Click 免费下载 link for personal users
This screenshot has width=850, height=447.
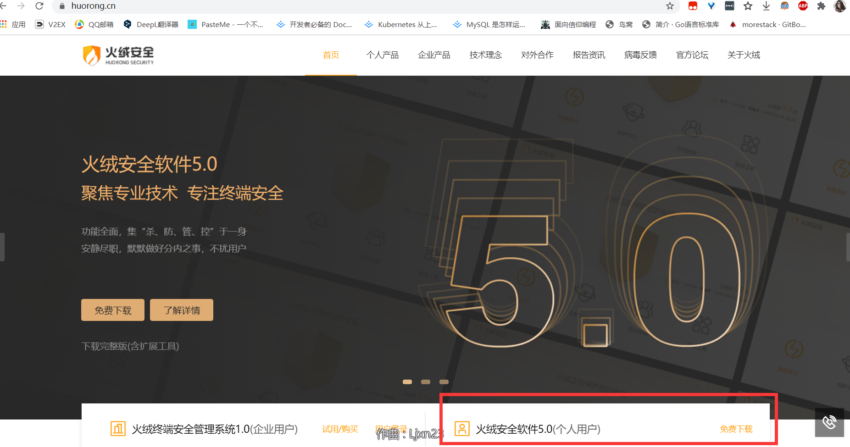point(736,429)
